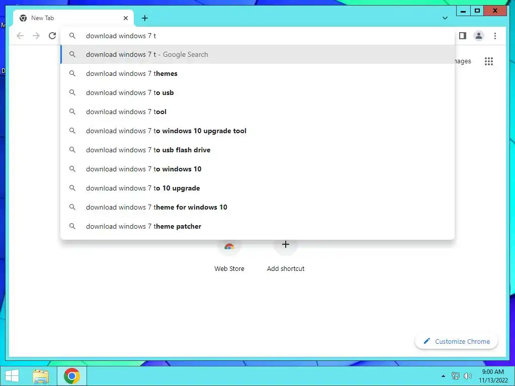Open Chrome's three-dot menu

click(495, 36)
